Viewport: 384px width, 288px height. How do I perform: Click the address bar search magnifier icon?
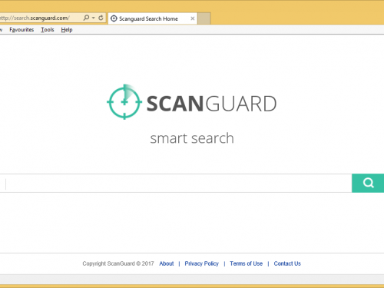(x=86, y=18)
